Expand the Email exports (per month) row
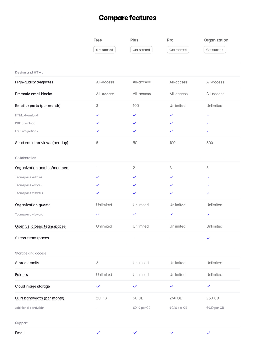The image size is (255, 349). (37, 106)
